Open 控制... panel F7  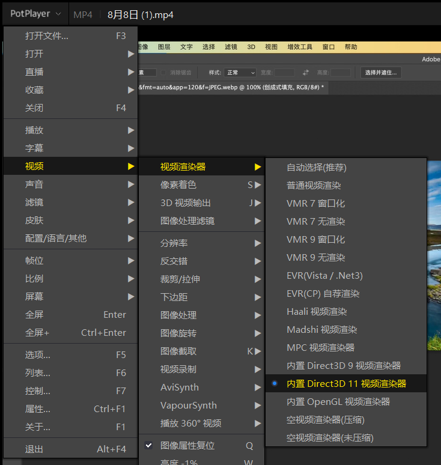coord(70,391)
